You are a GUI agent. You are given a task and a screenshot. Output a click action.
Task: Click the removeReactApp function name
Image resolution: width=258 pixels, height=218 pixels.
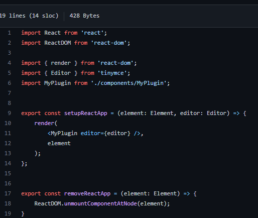coord(87,193)
